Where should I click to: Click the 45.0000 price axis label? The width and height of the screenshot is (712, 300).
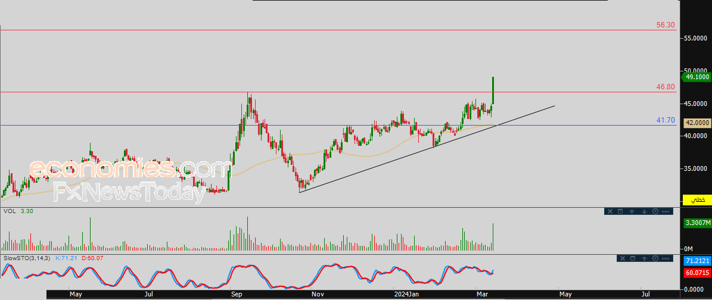tap(697, 104)
